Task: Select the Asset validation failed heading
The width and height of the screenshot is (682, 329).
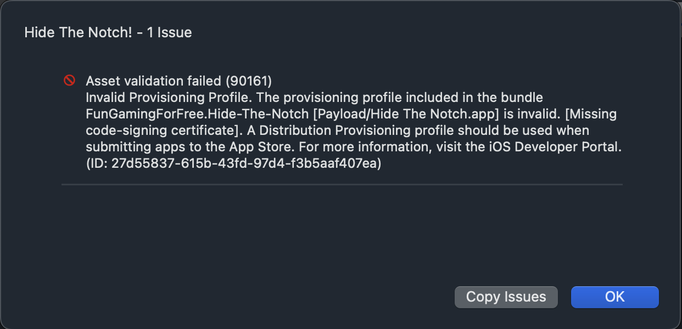Action: (154, 81)
